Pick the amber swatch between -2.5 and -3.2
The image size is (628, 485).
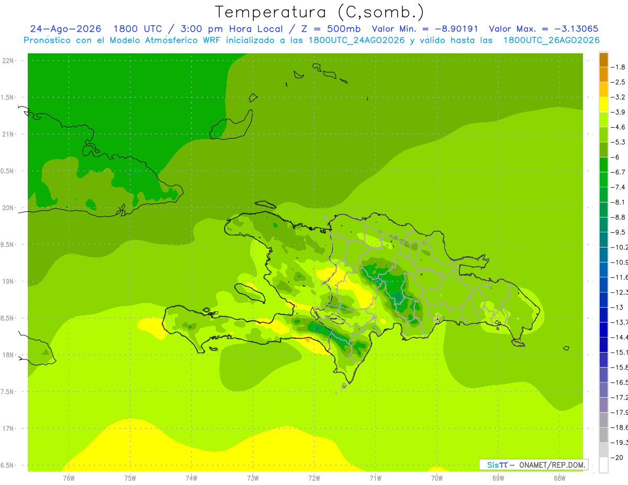[603, 89]
